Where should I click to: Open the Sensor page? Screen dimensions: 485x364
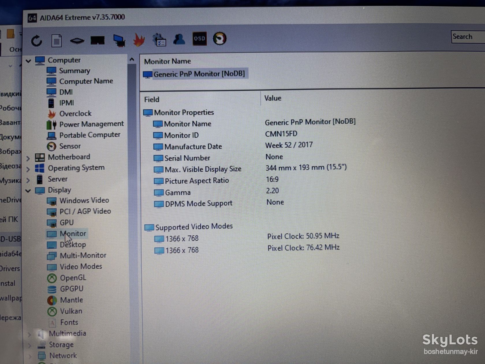[x=64, y=146]
